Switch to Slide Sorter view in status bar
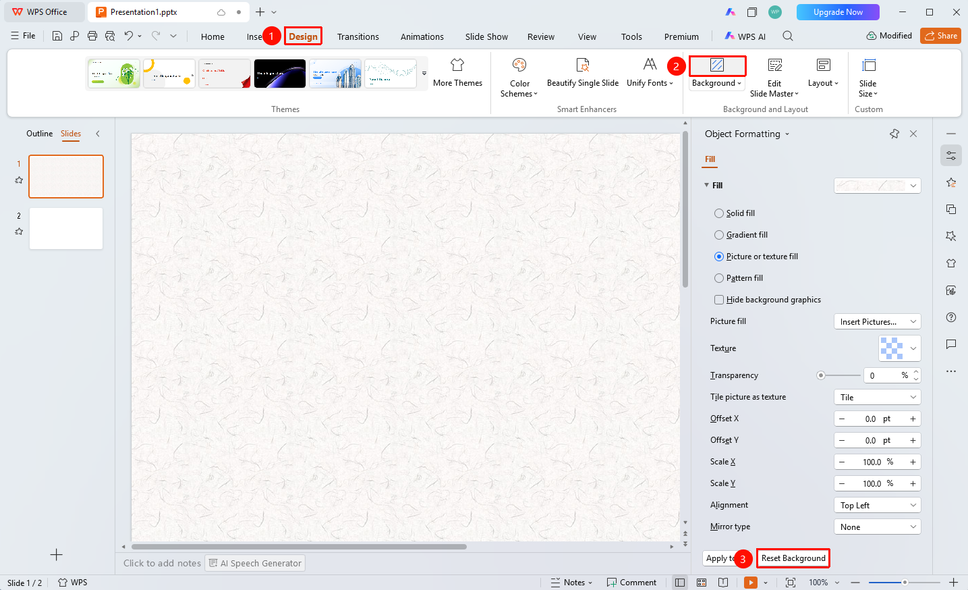The image size is (968, 590). 702,583
